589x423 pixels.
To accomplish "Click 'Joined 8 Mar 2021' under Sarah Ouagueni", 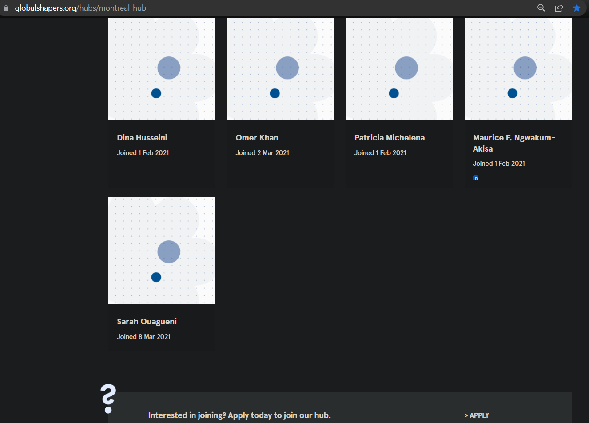I will (x=143, y=337).
